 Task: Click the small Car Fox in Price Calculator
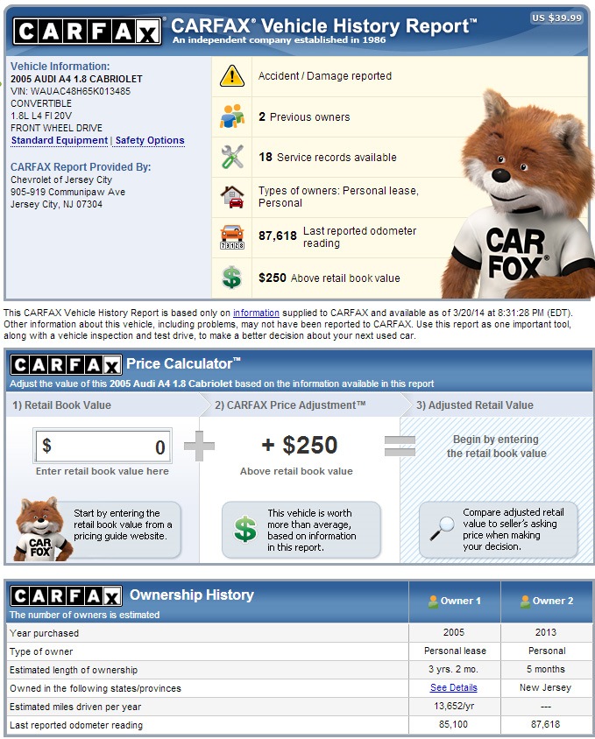pyautogui.click(x=41, y=530)
